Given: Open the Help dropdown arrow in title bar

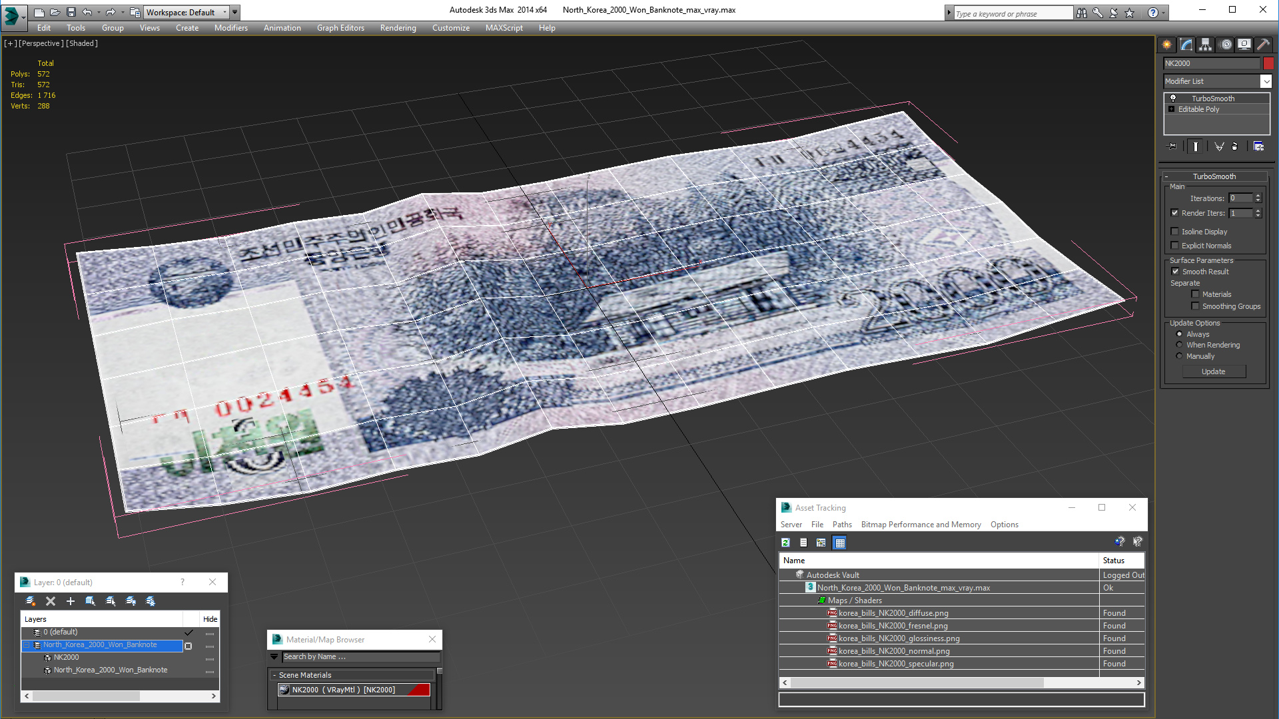Looking at the screenshot, I should [1164, 13].
